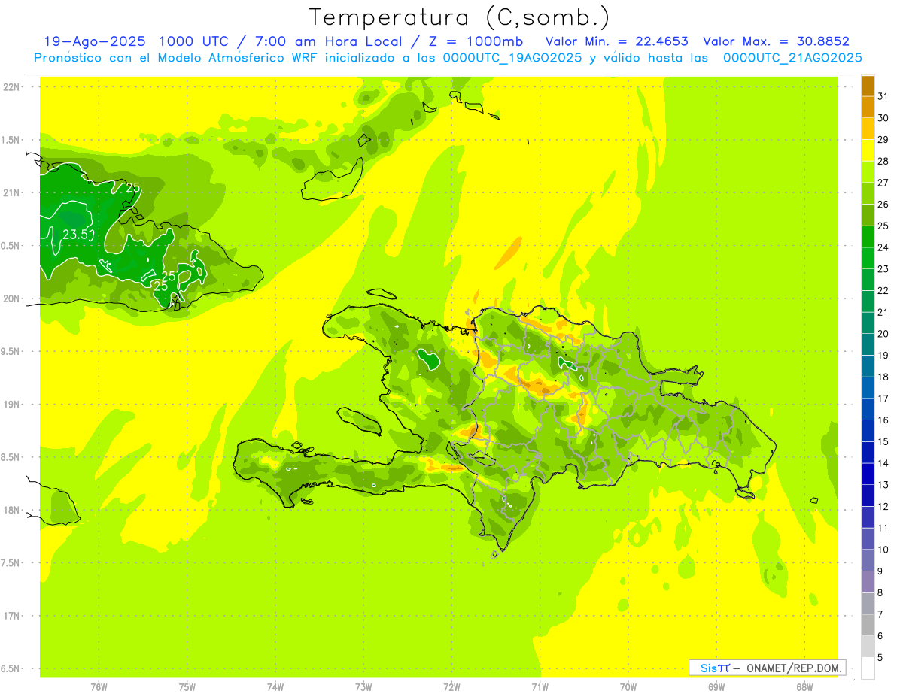Click the blue legend swatch between 15 and 16
The width and height of the screenshot is (903, 697).
coord(868,431)
